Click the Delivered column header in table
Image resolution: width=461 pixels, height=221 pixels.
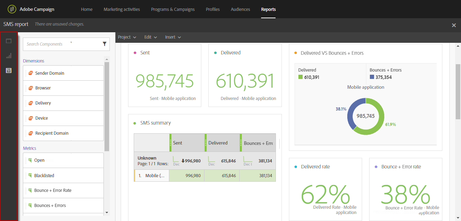[222, 143]
